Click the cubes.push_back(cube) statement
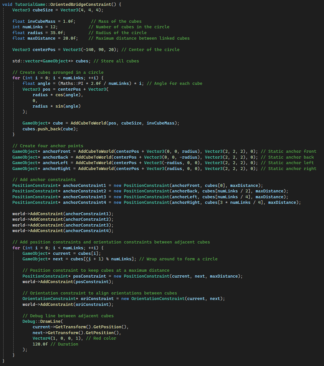The image size is (324, 366). coord(50,129)
